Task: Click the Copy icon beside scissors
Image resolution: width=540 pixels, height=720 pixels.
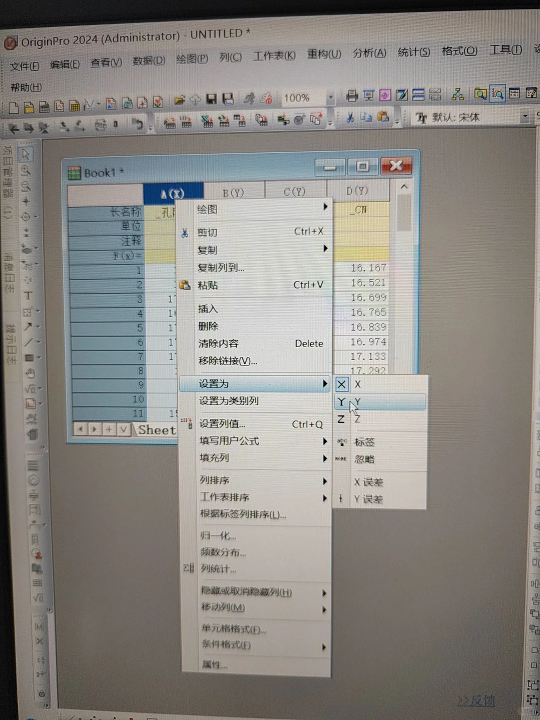Action: 366,117
